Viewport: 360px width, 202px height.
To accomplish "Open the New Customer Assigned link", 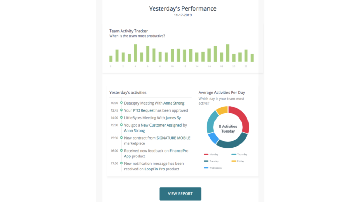I will (x=161, y=125).
